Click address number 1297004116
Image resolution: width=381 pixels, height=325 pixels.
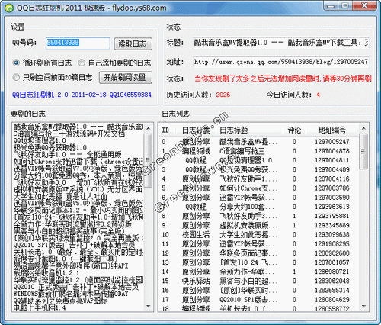pyautogui.click(x=332, y=179)
